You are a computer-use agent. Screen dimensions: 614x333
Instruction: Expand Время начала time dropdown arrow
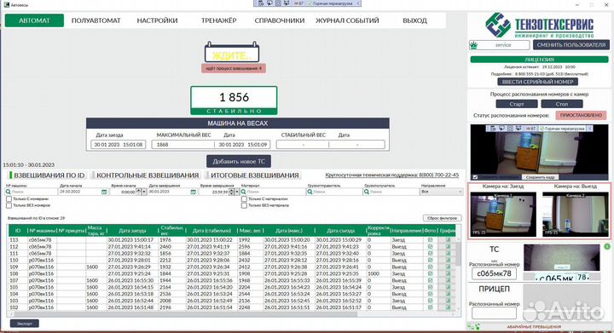(144, 192)
